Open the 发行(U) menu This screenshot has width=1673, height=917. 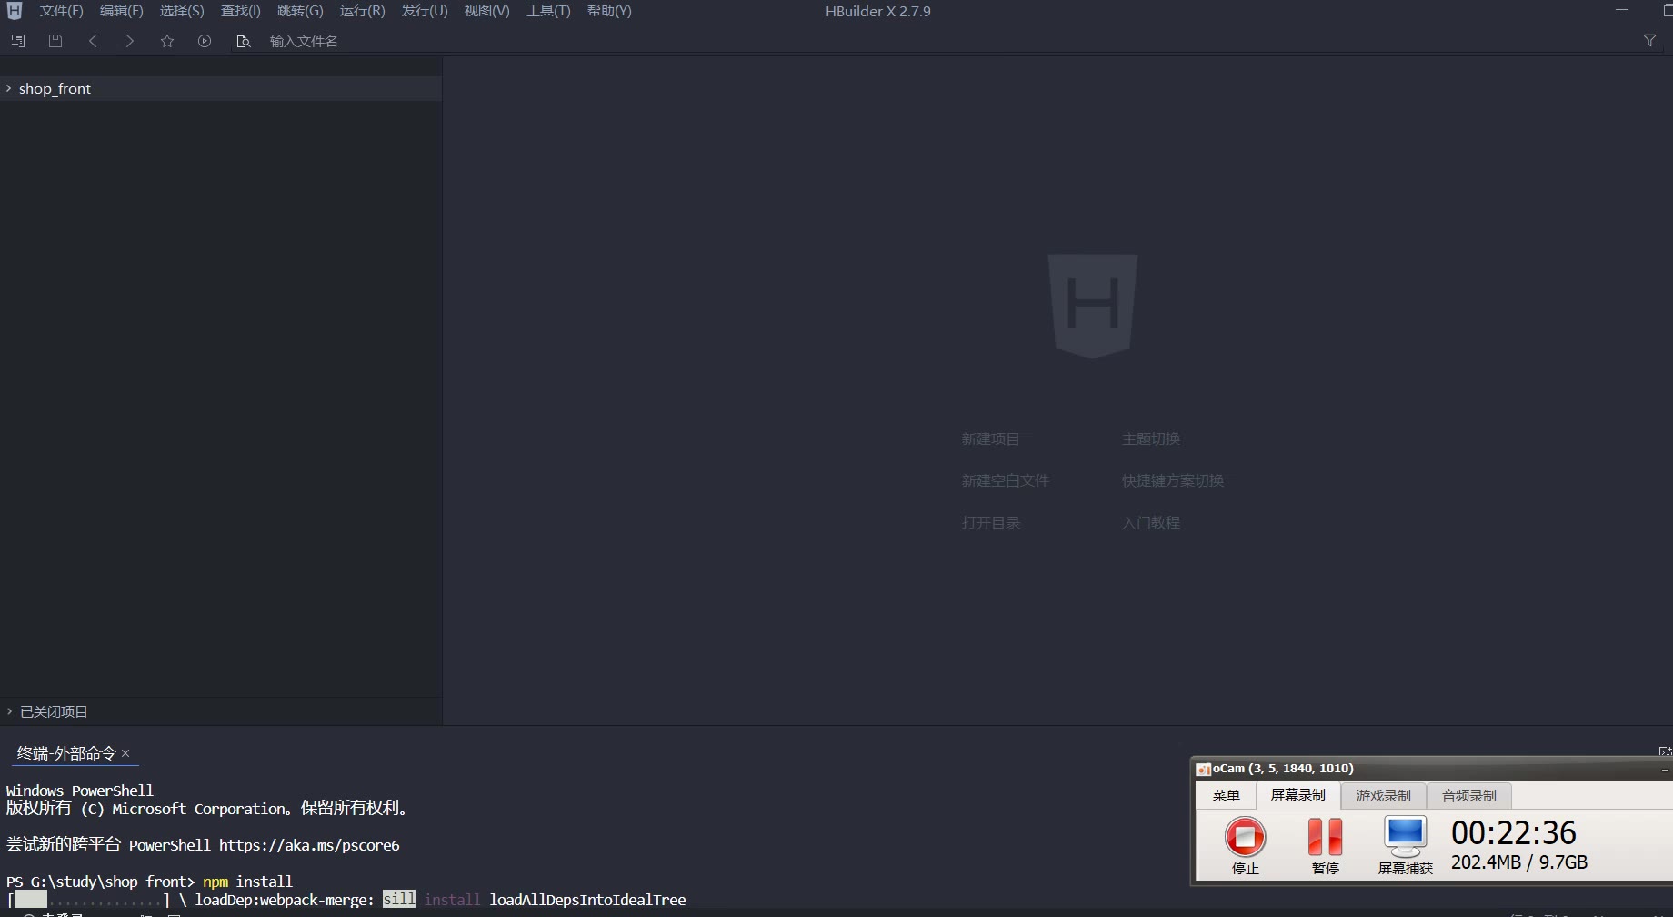coord(425,11)
